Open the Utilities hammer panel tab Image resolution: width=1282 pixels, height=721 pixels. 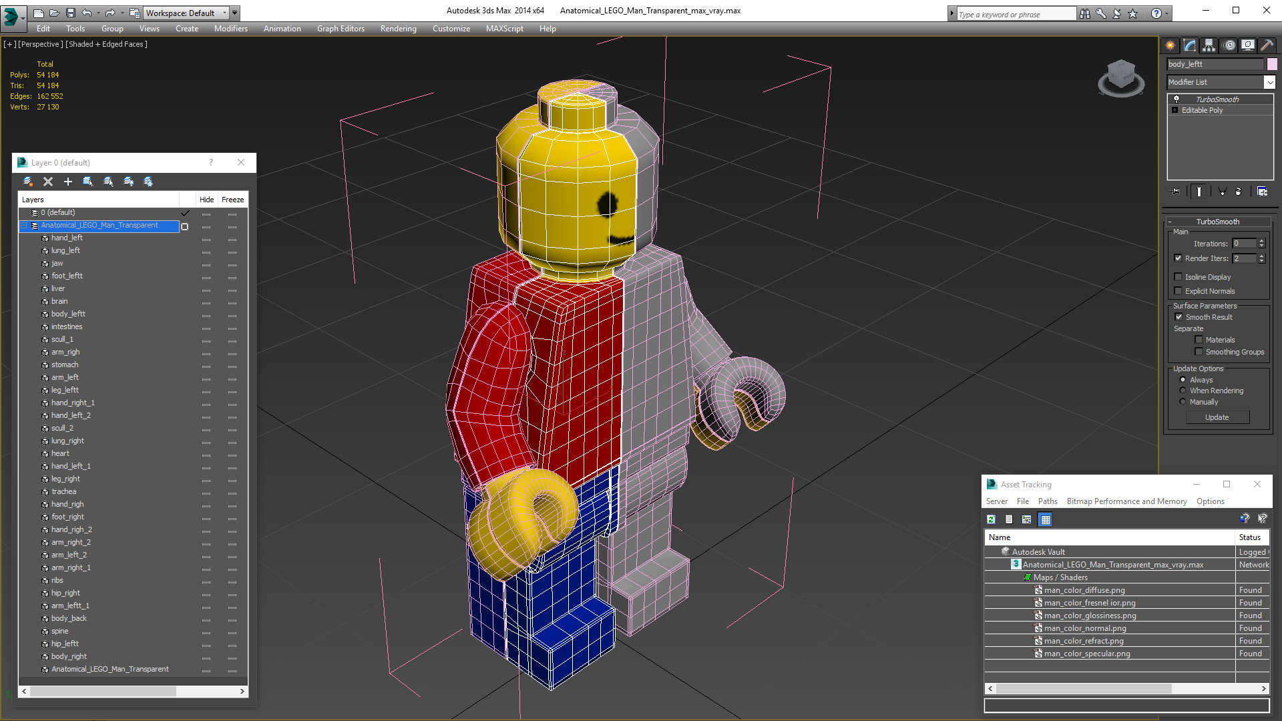(1267, 45)
